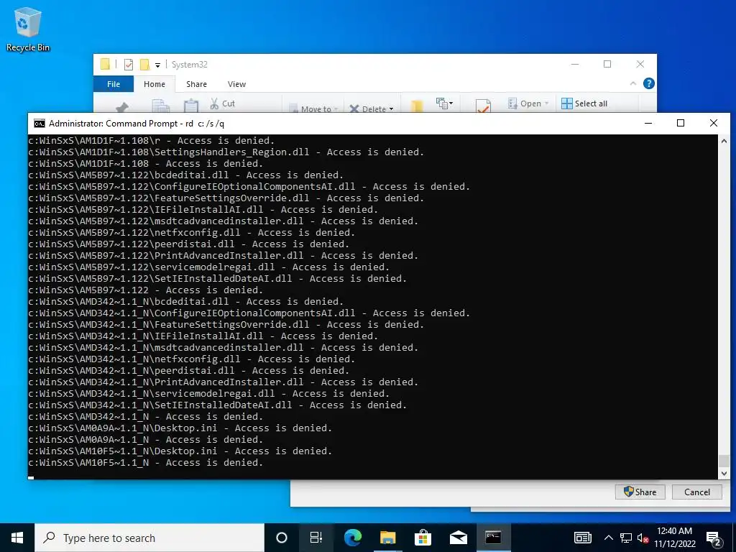The image size is (736, 552).
Task: Click the Command Prompt taskbar icon
Action: [493, 538]
